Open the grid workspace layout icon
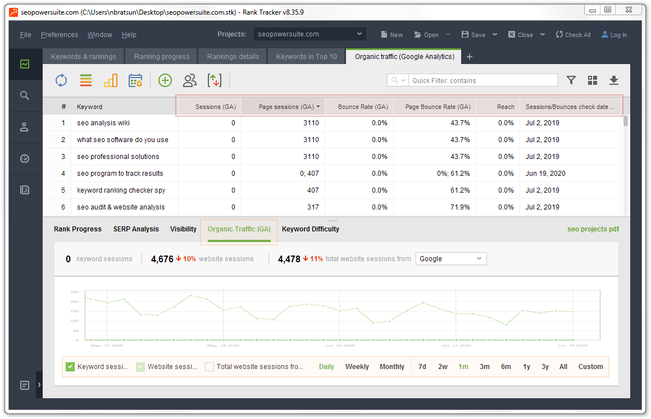 pyautogui.click(x=593, y=80)
